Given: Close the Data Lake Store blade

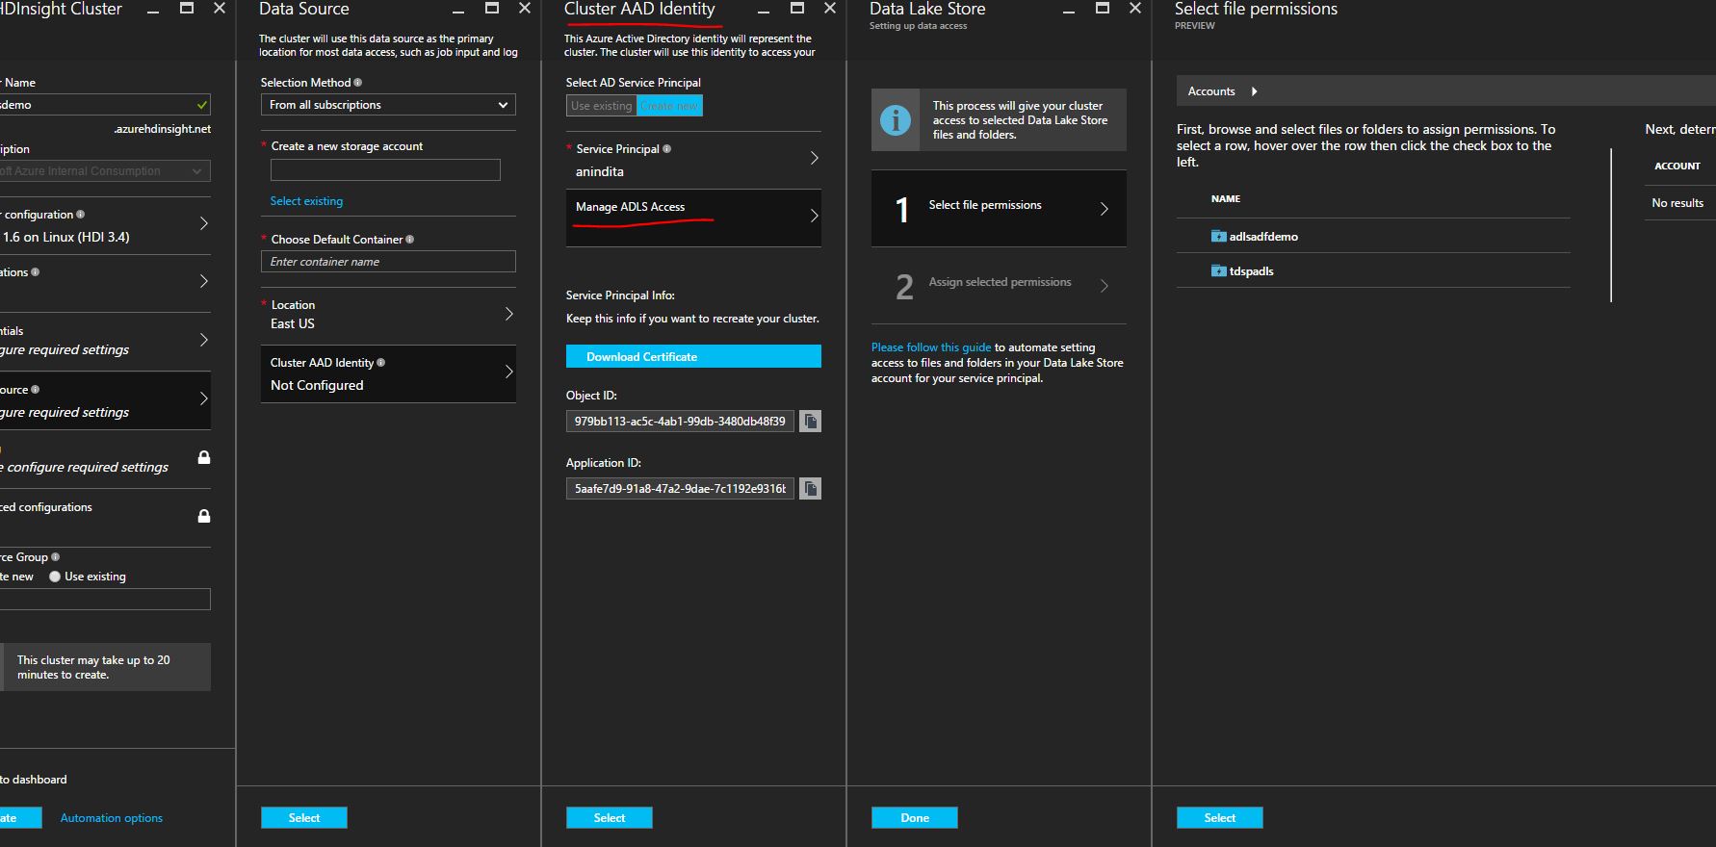Looking at the screenshot, I should (x=1135, y=9).
